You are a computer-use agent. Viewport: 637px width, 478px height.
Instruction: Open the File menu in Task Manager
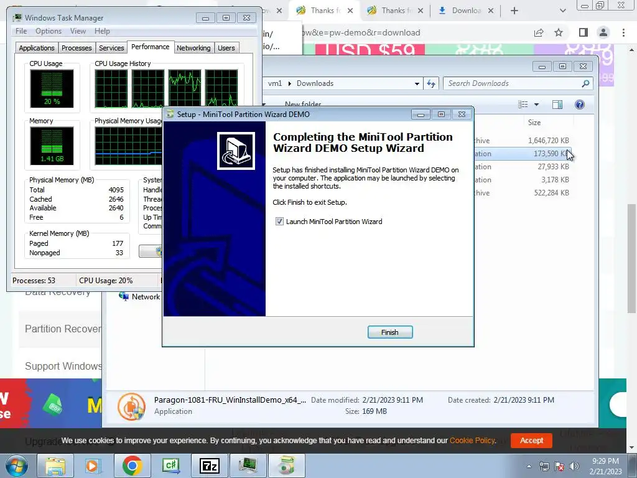[21, 31]
